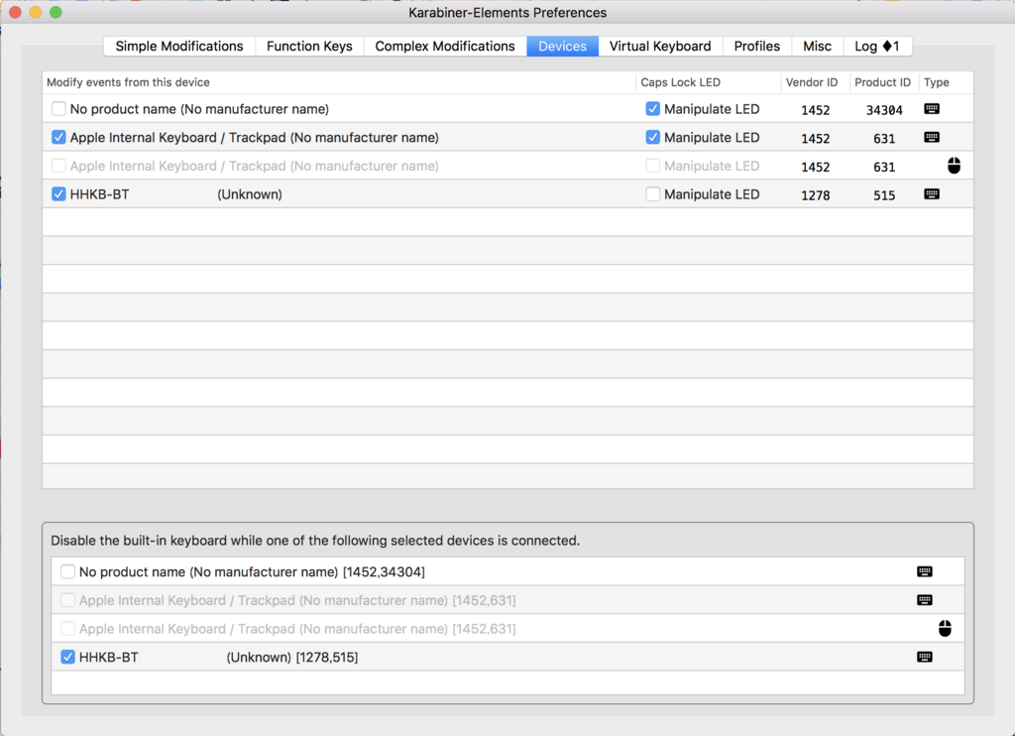This screenshot has width=1015, height=736.
Task: Enable modify events for No product name device
Action: tap(58, 109)
